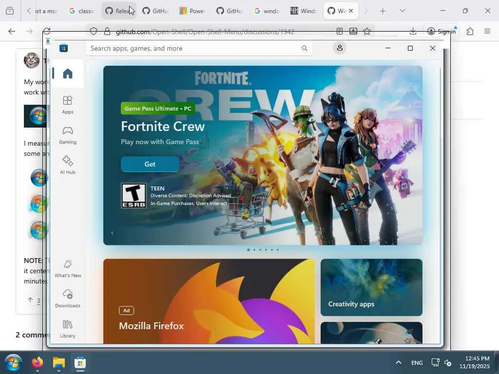Open the muted volume tray icon
The width and height of the screenshot is (499, 374).
click(448, 362)
